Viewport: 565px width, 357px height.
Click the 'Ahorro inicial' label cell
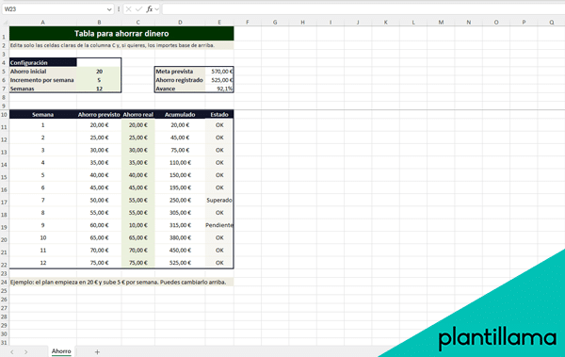pyautogui.click(x=43, y=72)
